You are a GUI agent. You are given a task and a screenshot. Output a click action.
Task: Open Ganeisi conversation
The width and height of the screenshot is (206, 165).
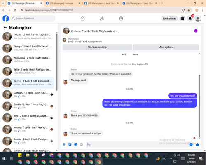tap(28, 106)
